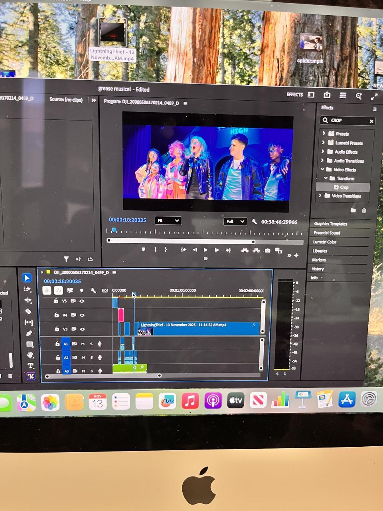Open the Full playback resolution dropdown
This screenshot has width=383, height=511.
click(x=235, y=222)
